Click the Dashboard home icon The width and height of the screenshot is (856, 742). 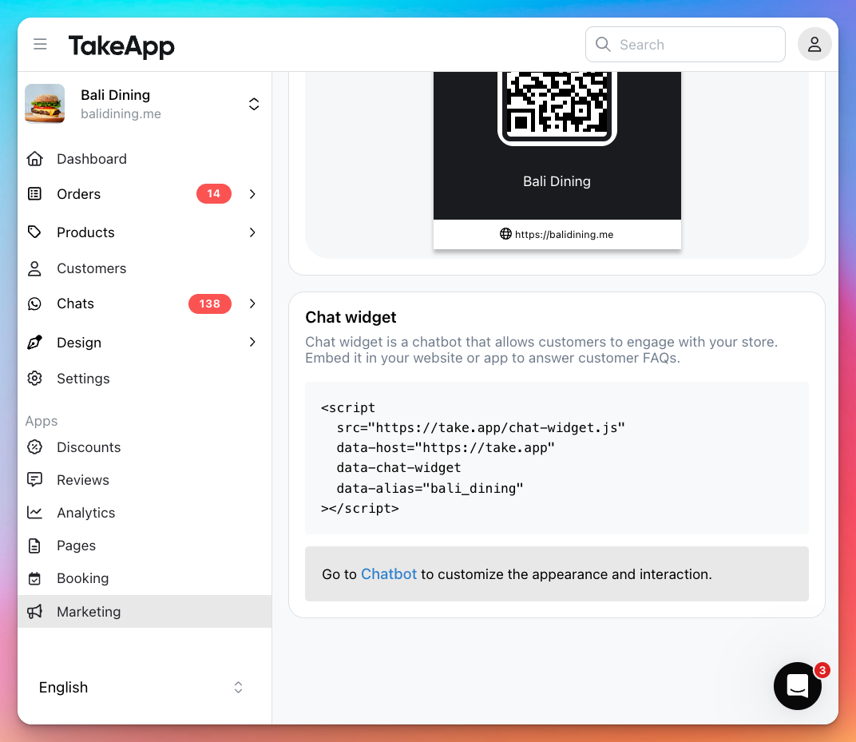[x=35, y=159]
